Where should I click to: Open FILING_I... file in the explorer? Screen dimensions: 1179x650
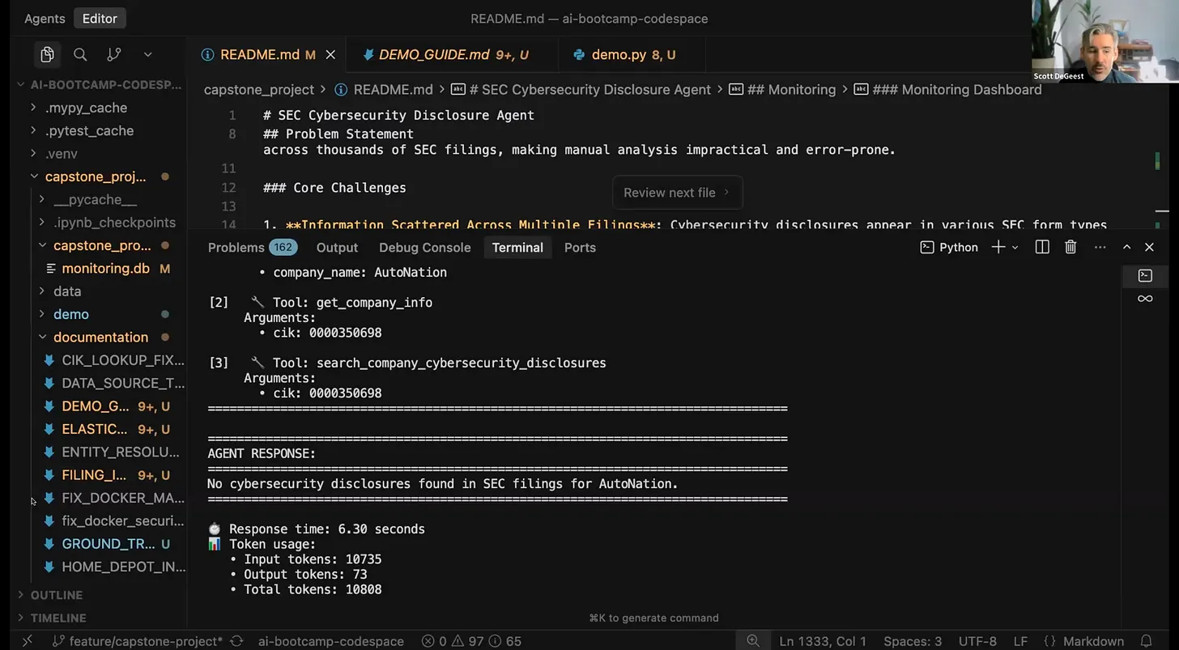pyautogui.click(x=95, y=474)
